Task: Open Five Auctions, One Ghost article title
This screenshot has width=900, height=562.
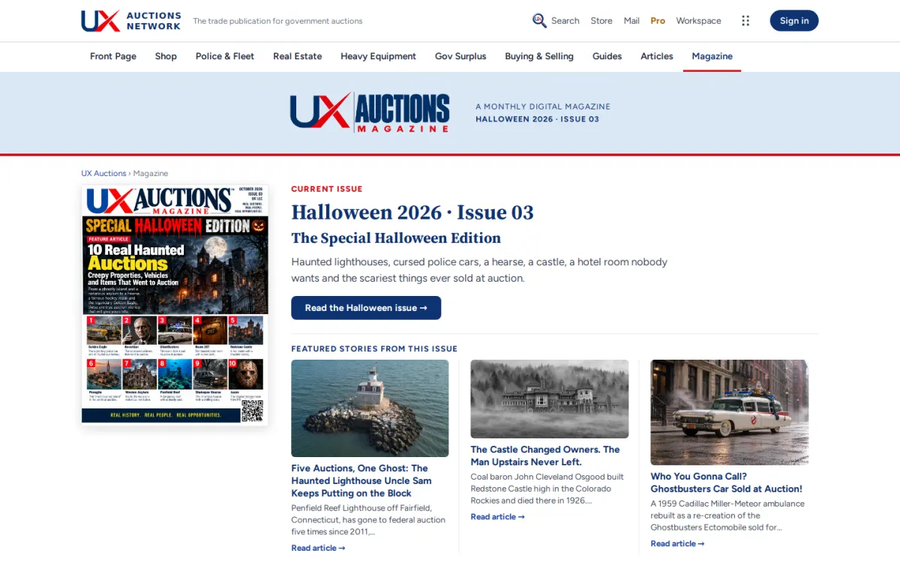Action: (x=361, y=480)
